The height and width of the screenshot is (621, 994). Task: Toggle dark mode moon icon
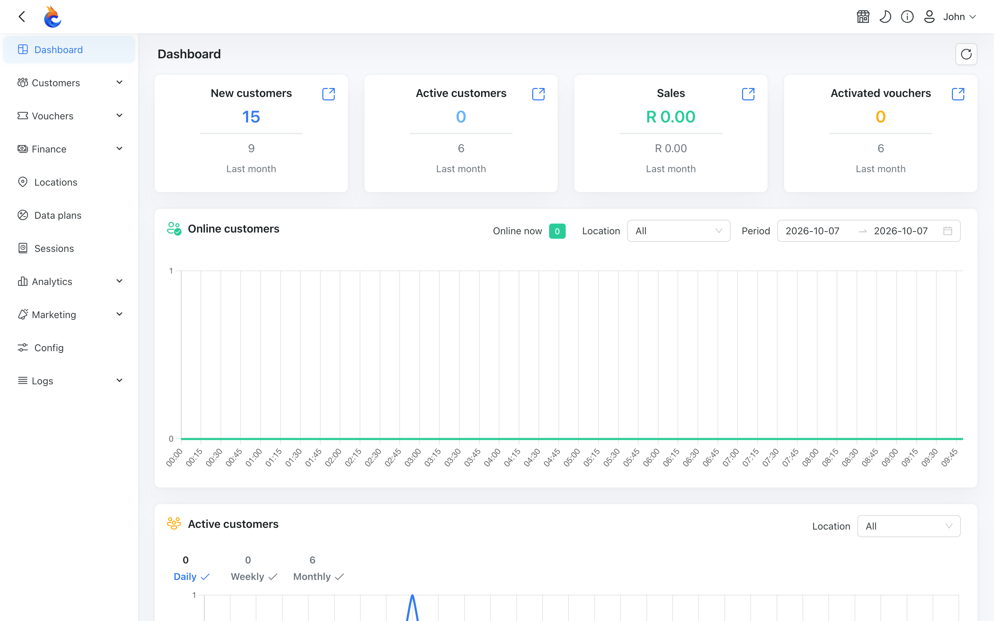click(x=885, y=17)
